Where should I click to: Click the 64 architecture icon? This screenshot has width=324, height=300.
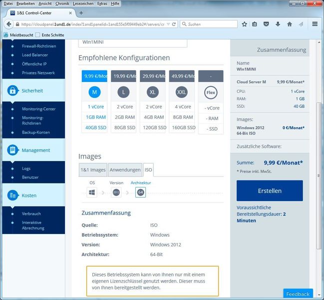[x=140, y=192]
